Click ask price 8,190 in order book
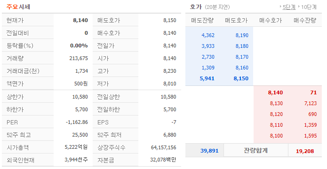Image resolution: width=327 pixels, height=169 pixels. coord(242,35)
